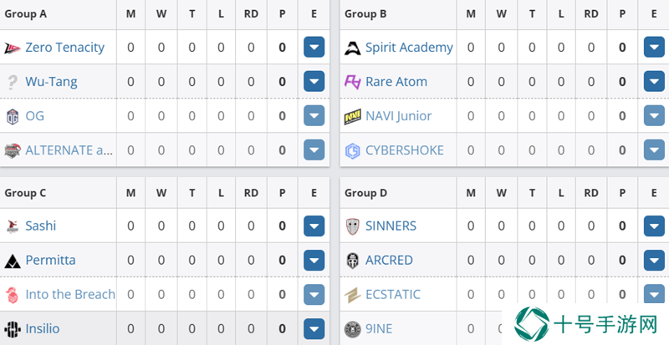Screen dimensions: 669x345
Task: Expand the ARCRED row dropdown arrow
Action: pyautogui.click(x=654, y=260)
